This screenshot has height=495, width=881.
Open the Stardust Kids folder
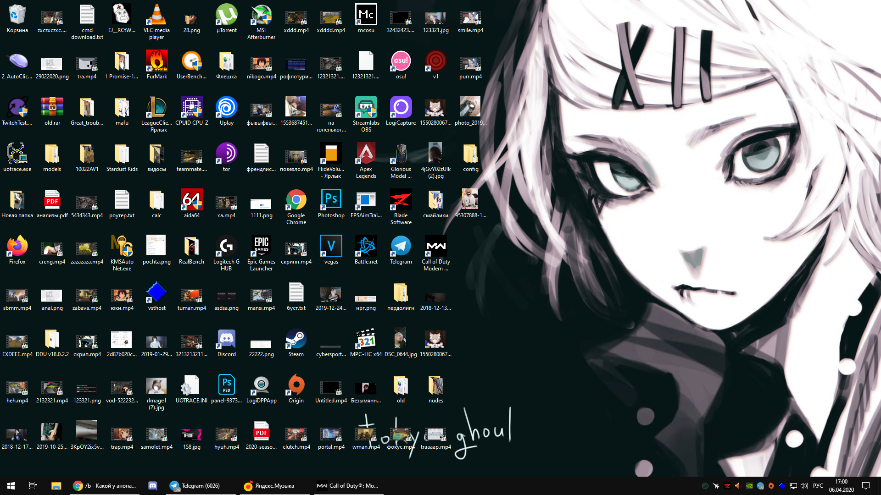[x=122, y=158]
